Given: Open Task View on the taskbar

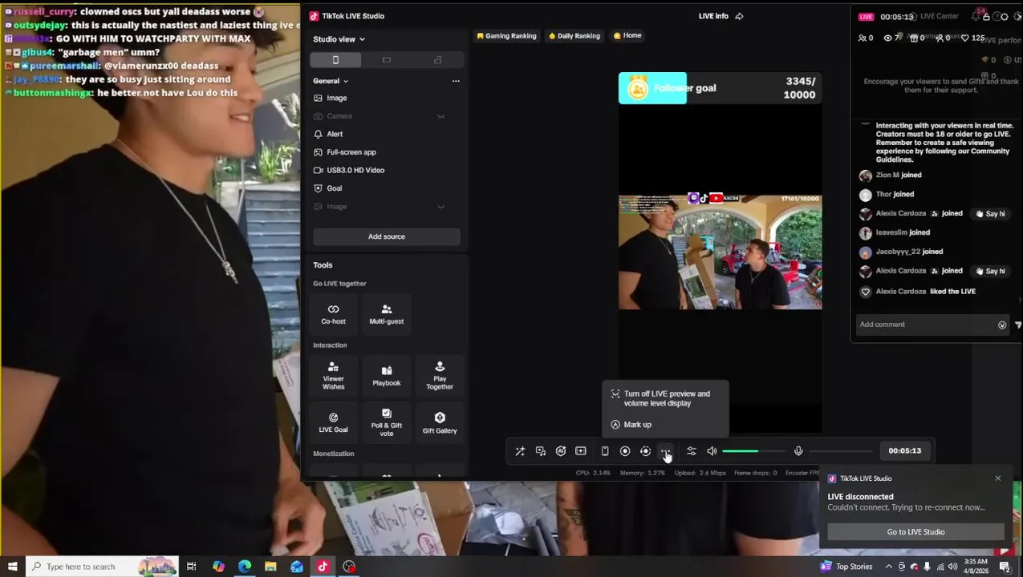Looking at the screenshot, I should coord(191,567).
